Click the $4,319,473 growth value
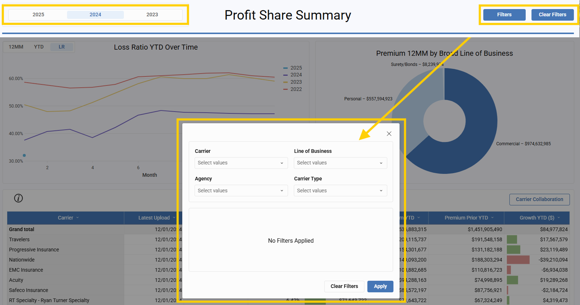The width and height of the screenshot is (580, 305). pos(555,300)
